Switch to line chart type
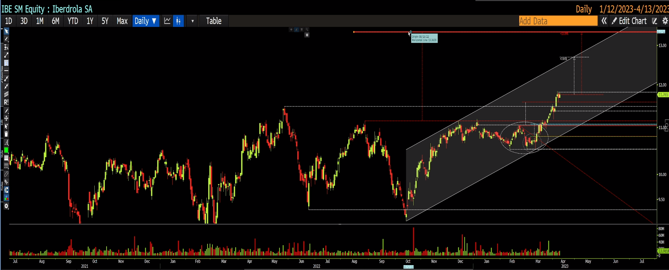This screenshot has width=669, height=270. [x=167, y=21]
